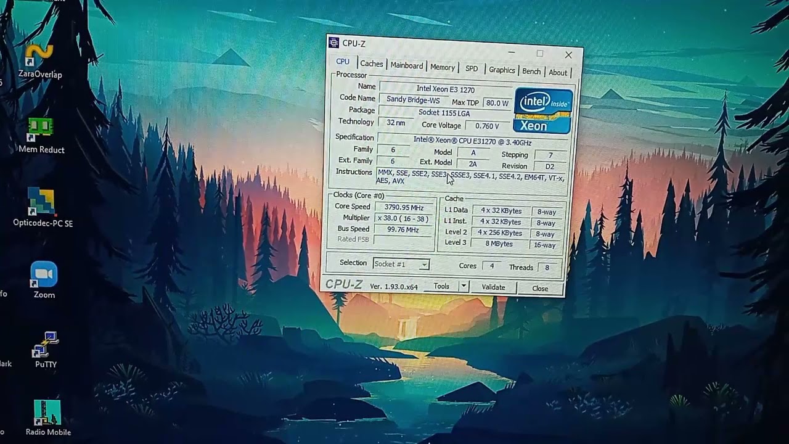Open the Socket #1 selection dropdown
This screenshot has width=789, height=444.
tap(401, 264)
